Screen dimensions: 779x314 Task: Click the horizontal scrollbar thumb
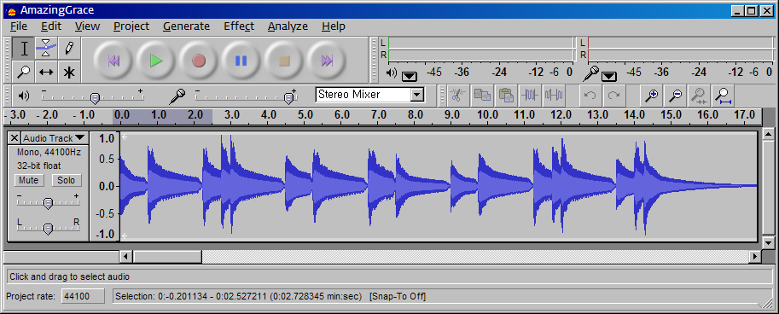[x=167, y=256]
